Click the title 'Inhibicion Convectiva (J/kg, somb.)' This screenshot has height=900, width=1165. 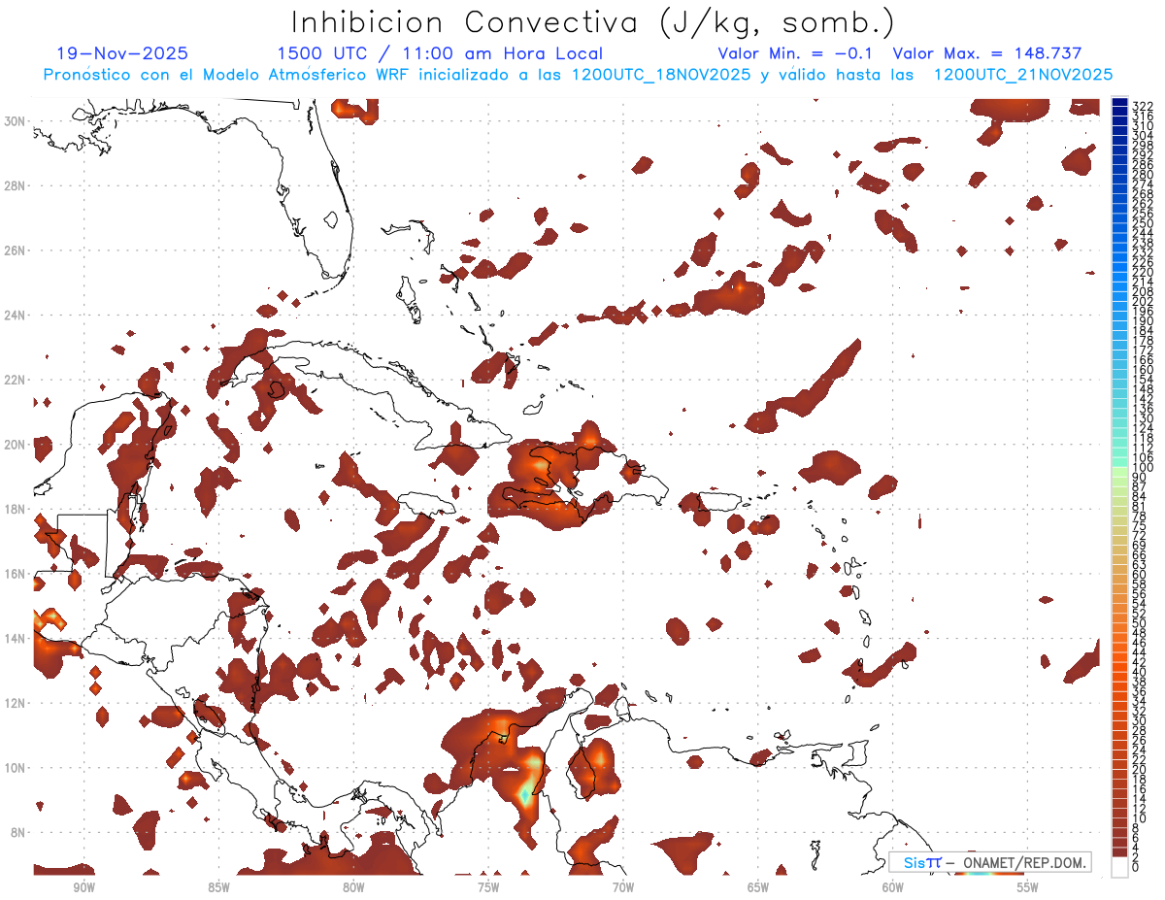tap(592, 23)
